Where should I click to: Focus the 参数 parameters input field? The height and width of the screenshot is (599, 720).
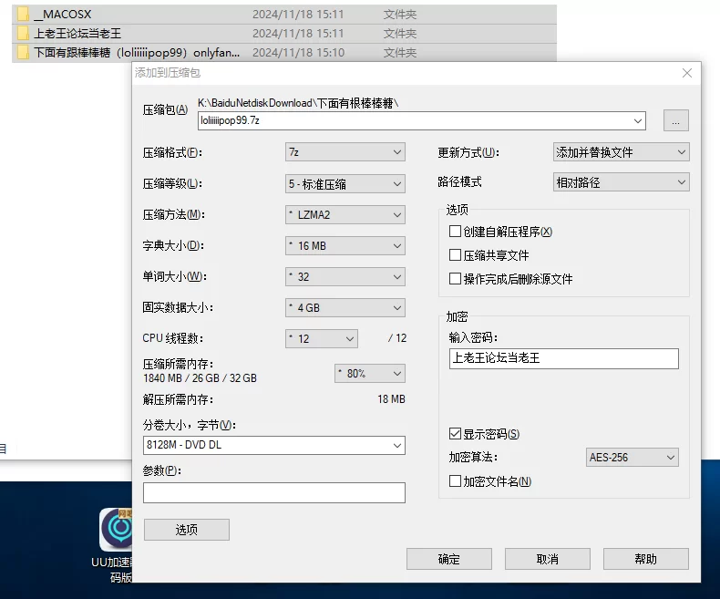[x=274, y=492]
